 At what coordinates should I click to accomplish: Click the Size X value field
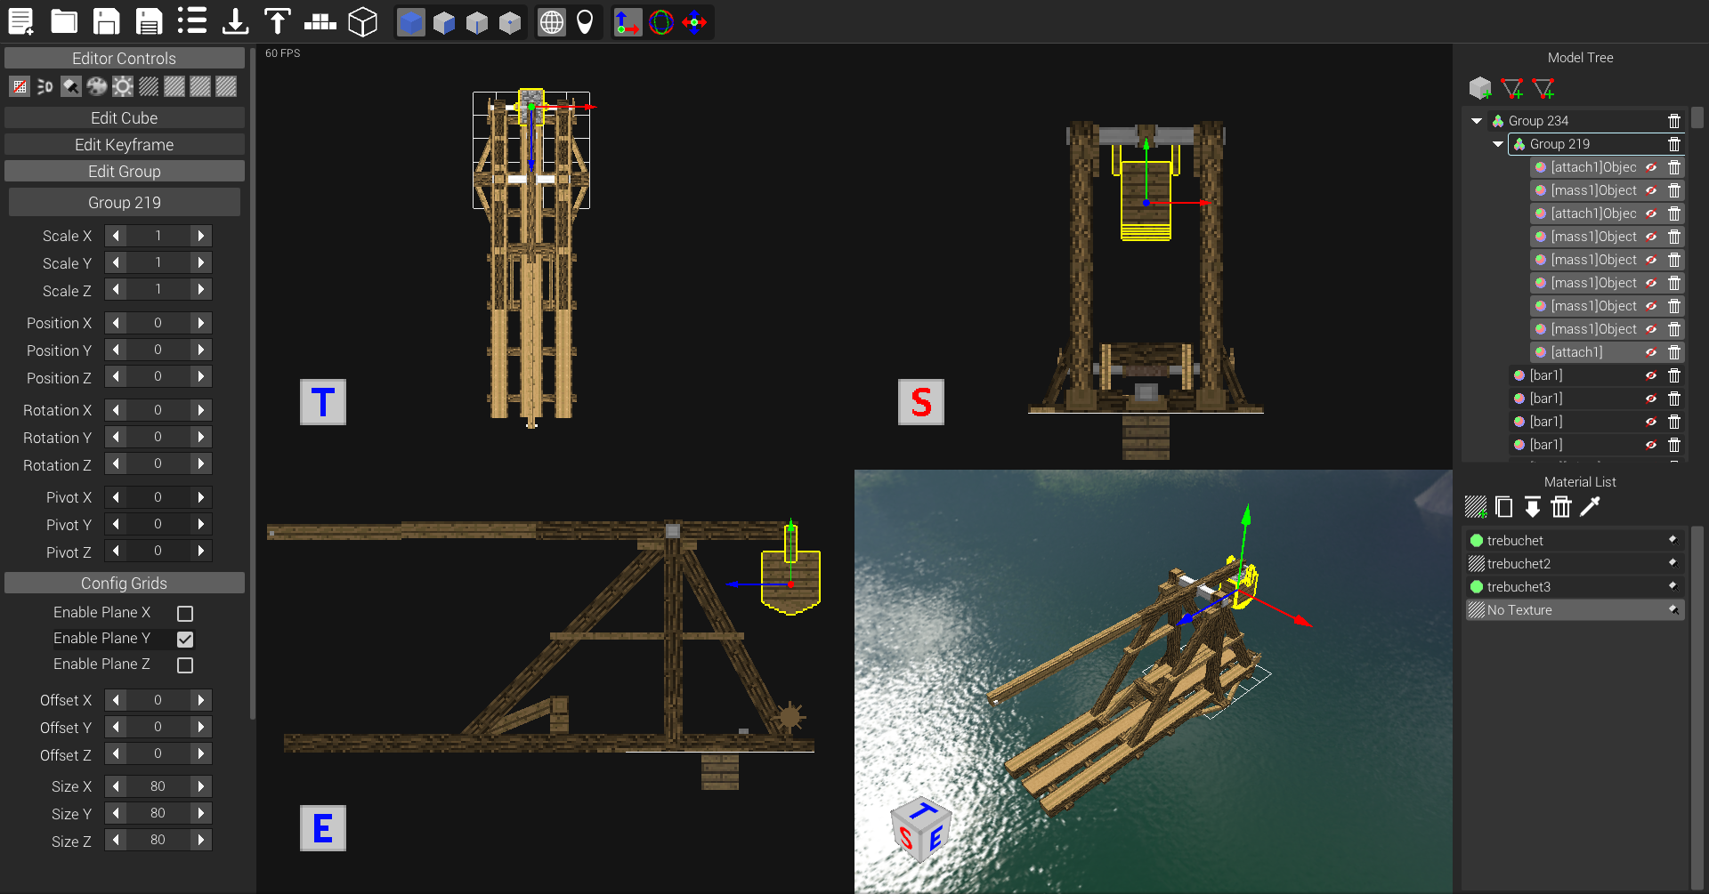tap(158, 786)
